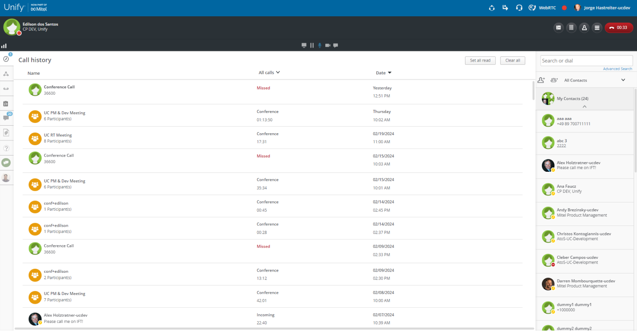Click the Advanced Search link
This screenshot has height=336, width=637.
pyautogui.click(x=617, y=69)
